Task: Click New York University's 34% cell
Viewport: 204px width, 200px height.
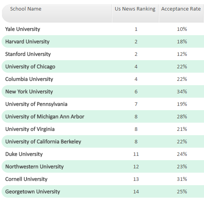Action: point(182,91)
